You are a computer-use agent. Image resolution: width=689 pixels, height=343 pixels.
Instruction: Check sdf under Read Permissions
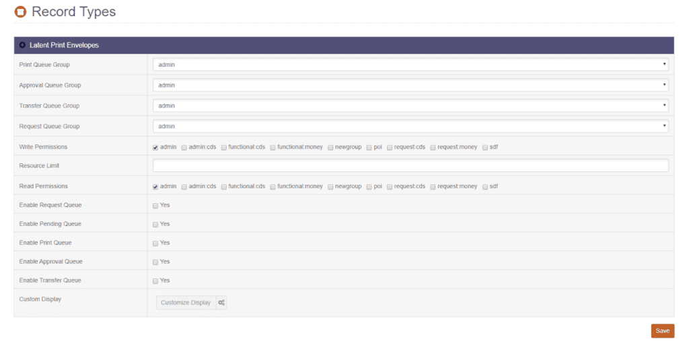tap(485, 187)
